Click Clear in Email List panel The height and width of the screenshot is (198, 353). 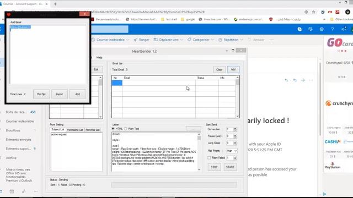219,70
